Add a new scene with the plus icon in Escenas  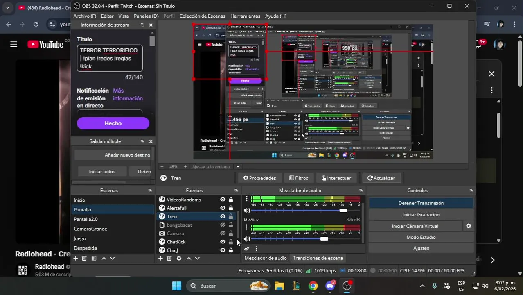75,259
